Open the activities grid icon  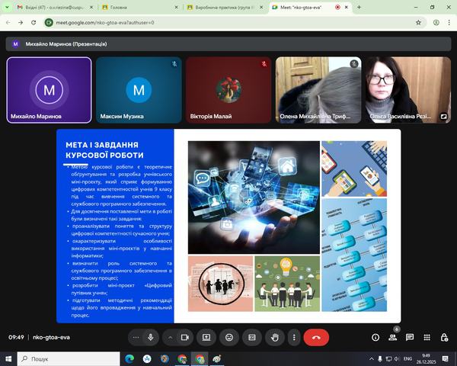[427, 337]
